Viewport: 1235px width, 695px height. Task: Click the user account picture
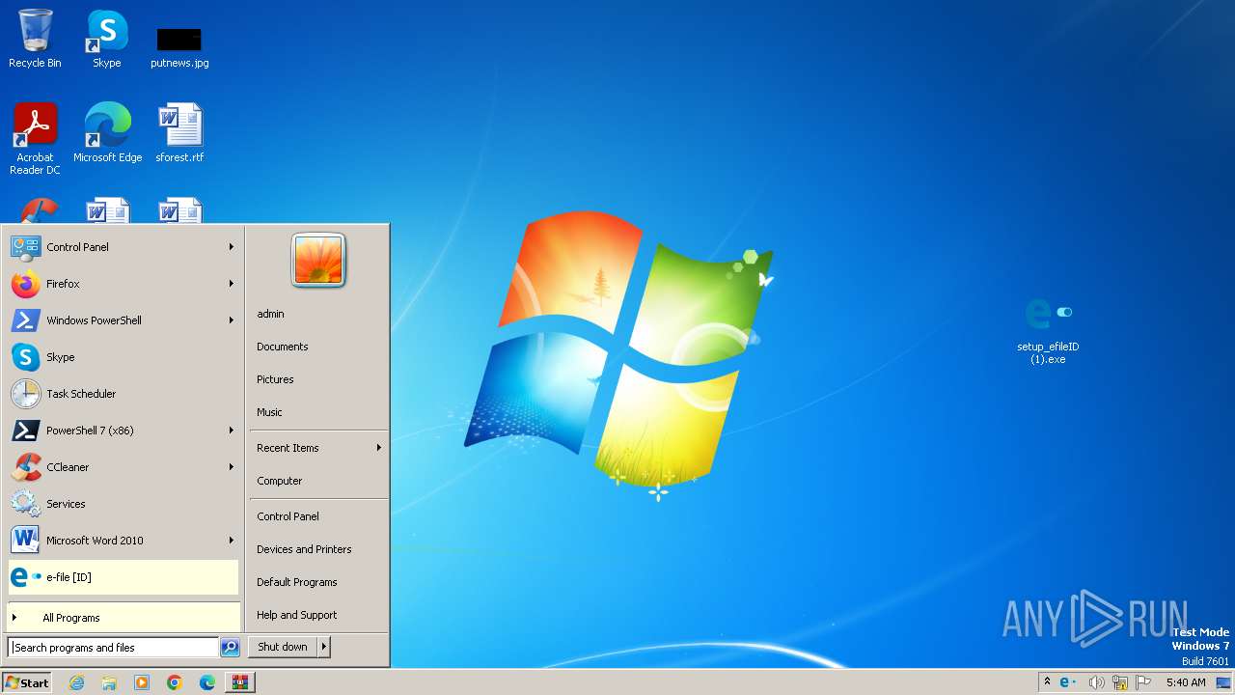318,261
